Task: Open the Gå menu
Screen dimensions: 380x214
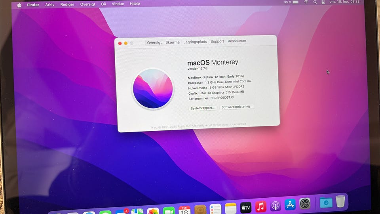Action: pos(103,4)
